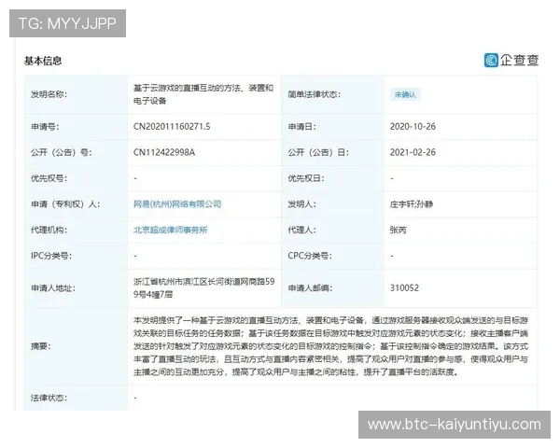
Task: Click the 法律状态 field label
Action: point(49,398)
